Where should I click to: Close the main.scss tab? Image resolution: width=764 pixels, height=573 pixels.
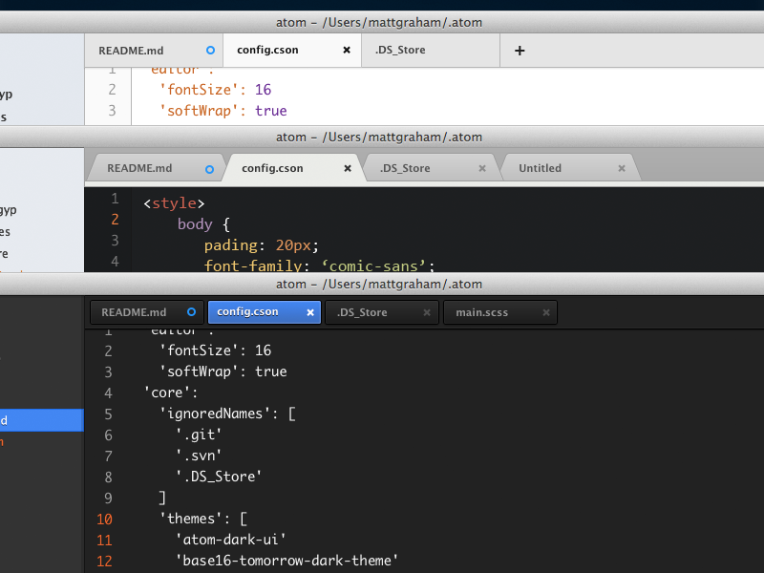coord(546,312)
